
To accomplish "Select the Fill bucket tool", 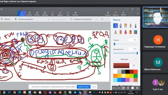I will pos(135,32).
